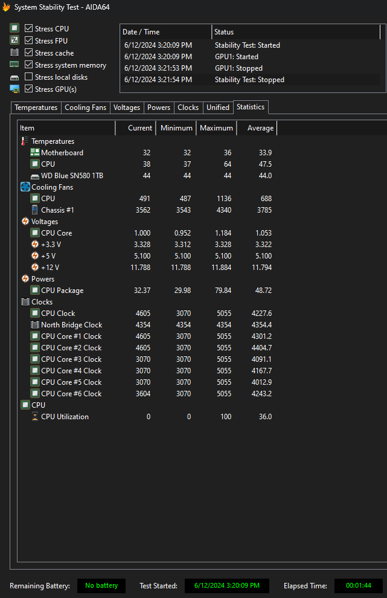Open the Cooling Fans tab
This screenshot has width=387, height=598.
pos(85,108)
